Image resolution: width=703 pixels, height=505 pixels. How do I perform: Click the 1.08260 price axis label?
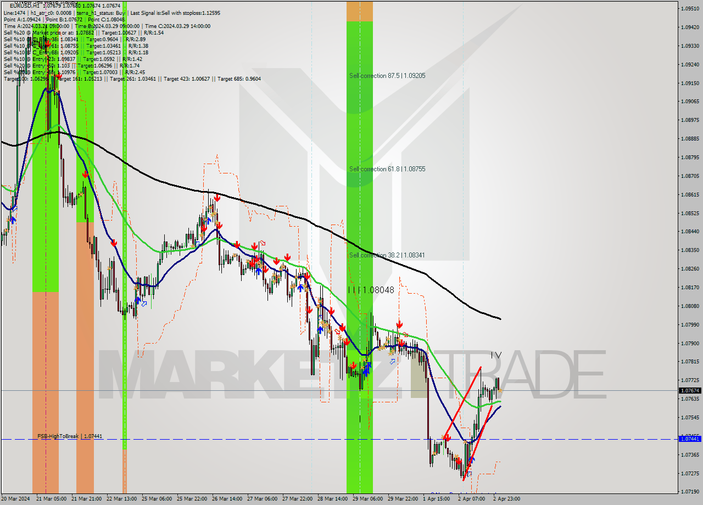click(x=690, y=268)
